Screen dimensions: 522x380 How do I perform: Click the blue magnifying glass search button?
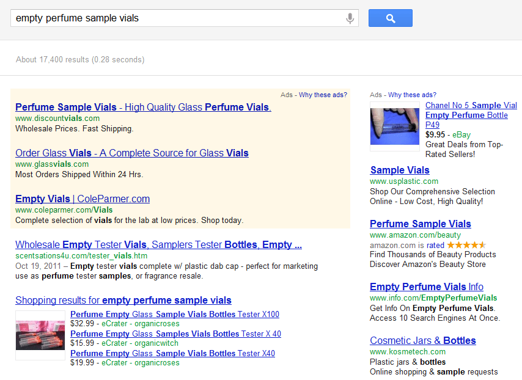[390, 18]
